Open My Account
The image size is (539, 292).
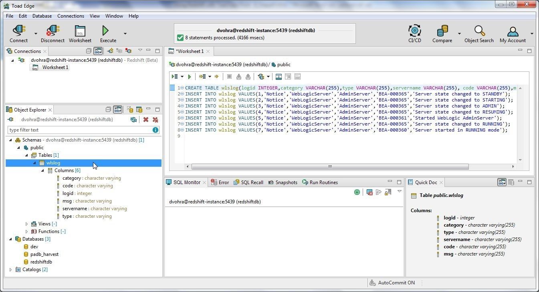click(513, 34)
